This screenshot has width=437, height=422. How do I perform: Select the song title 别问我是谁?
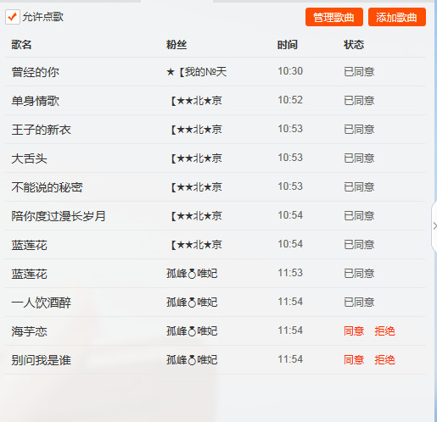click(x=41, y=360)
